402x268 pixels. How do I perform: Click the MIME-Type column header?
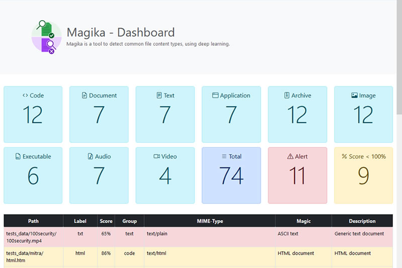pyautogui.click(x=210, y=221)
